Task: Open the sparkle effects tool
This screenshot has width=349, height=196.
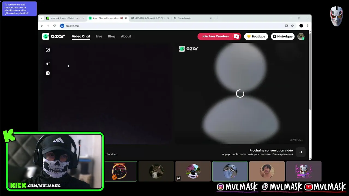Action: 48,64
